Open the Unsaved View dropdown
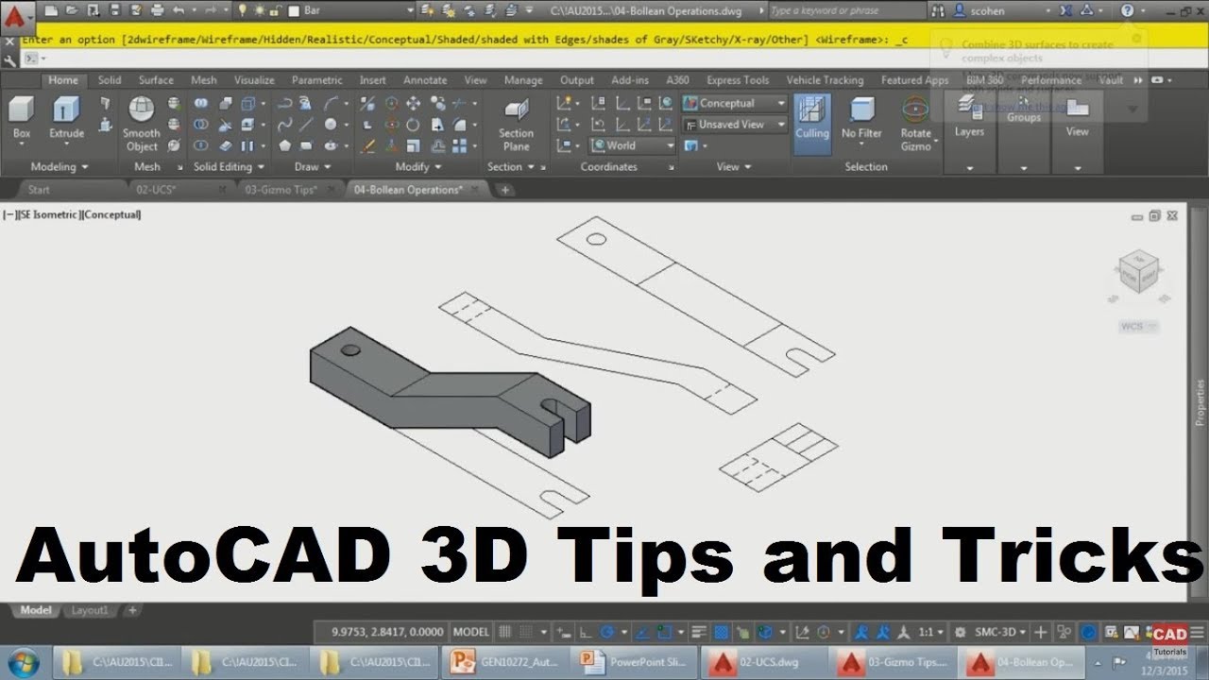Image resolution: width=1209 pixels, height=680 pixels. click(735, 124)
